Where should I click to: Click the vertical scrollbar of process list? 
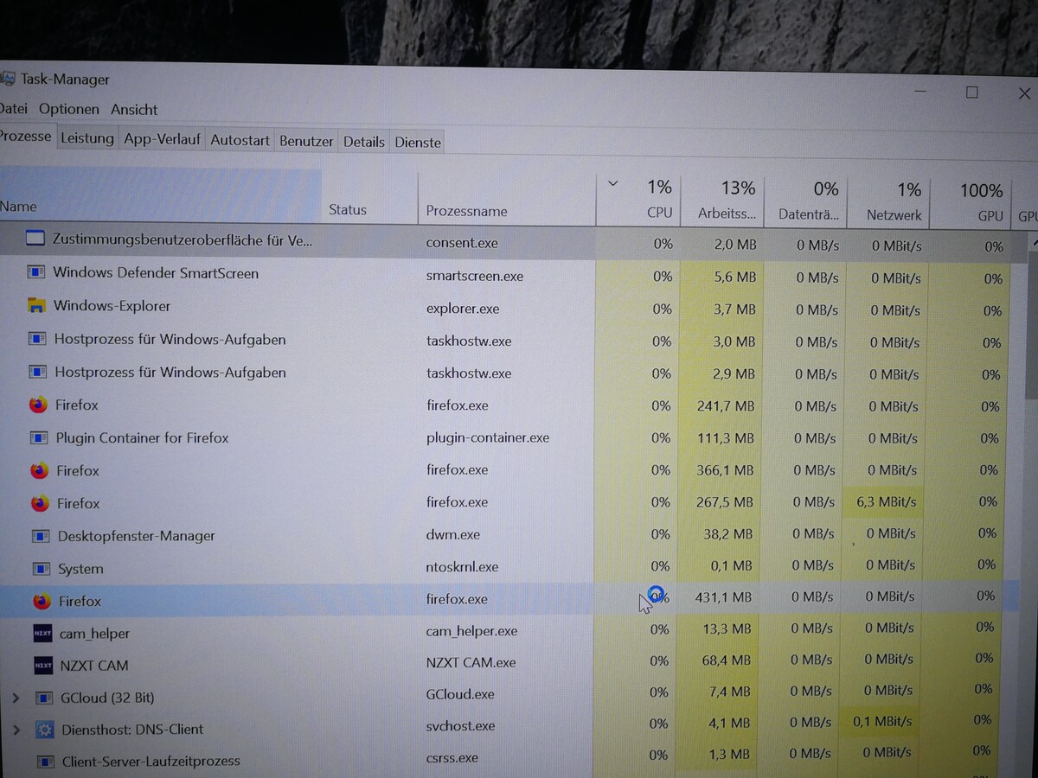tap(1031, 501)
